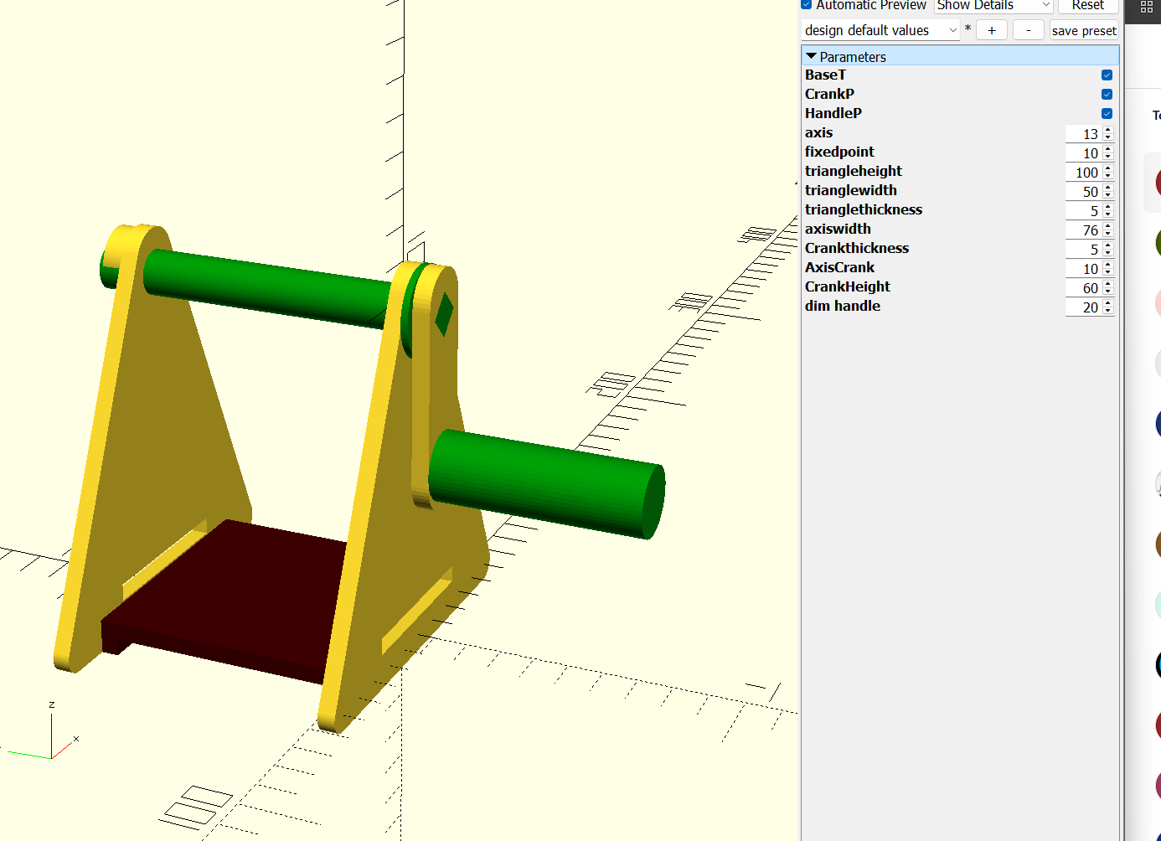
Task: Increase the axis value with up arrow
Action: tap(1108, 130)
